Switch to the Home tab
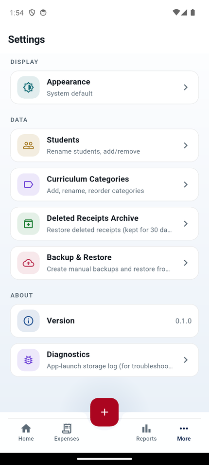The image size is (209, 465). coord(26,433)
